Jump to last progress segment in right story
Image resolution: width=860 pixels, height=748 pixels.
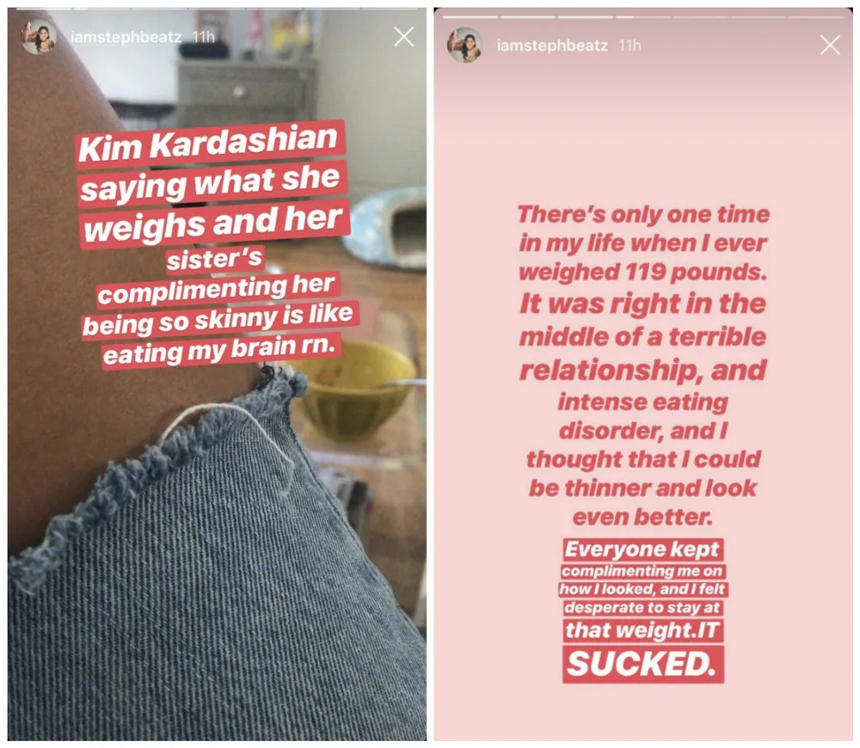pyautogui.click(x=816, y=17)
